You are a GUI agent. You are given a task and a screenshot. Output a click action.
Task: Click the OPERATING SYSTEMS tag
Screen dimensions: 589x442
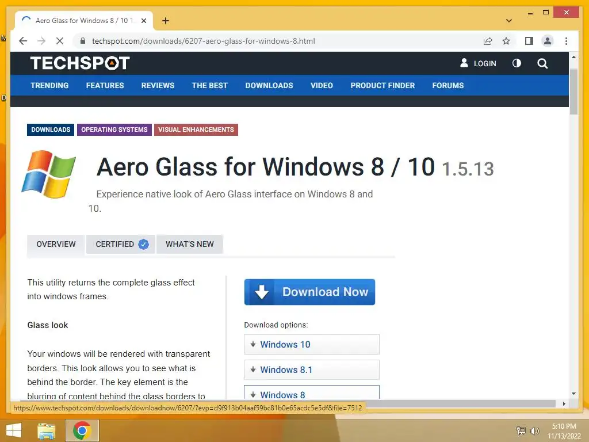114,129
